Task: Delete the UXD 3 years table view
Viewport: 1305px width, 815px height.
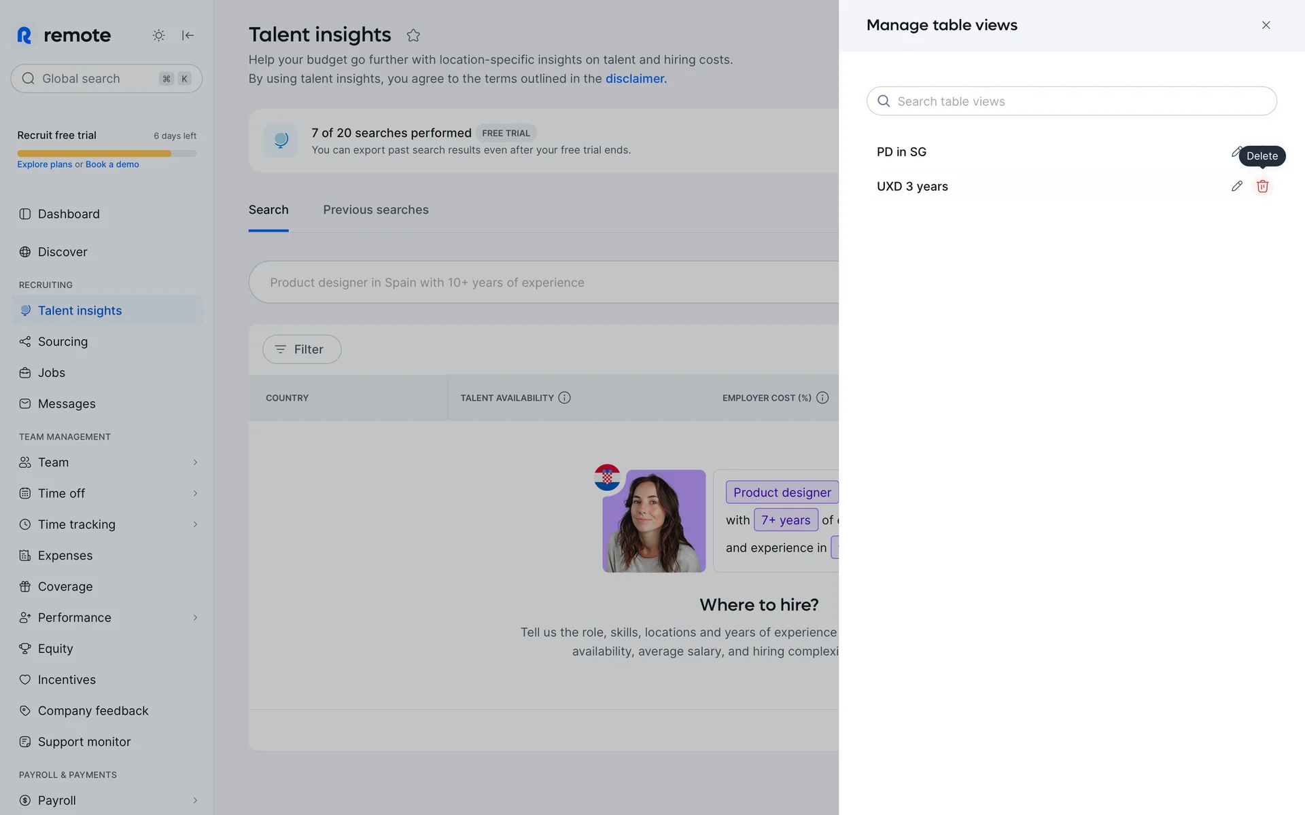Action: click(1262, 186)
